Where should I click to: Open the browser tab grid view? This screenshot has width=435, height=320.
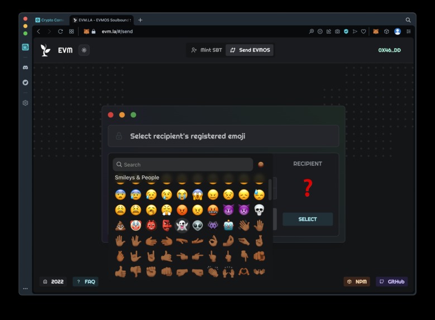click(x=71, y=31)
